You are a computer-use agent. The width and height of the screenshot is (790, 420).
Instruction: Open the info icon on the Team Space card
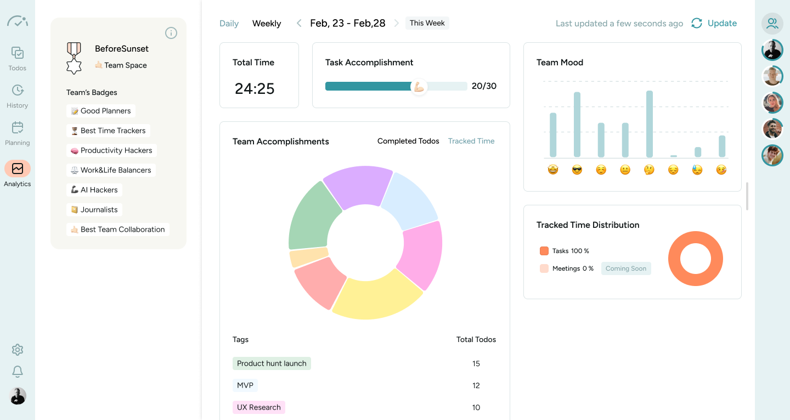171,33
